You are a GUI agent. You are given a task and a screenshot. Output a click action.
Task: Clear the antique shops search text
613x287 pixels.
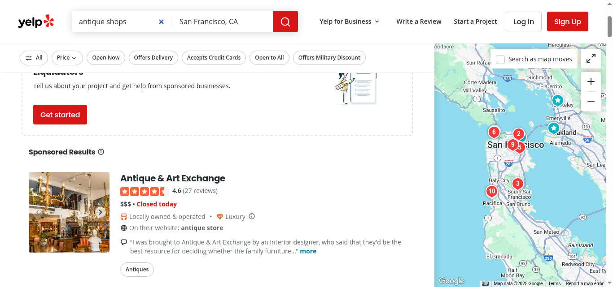click(x=162, y=21)
